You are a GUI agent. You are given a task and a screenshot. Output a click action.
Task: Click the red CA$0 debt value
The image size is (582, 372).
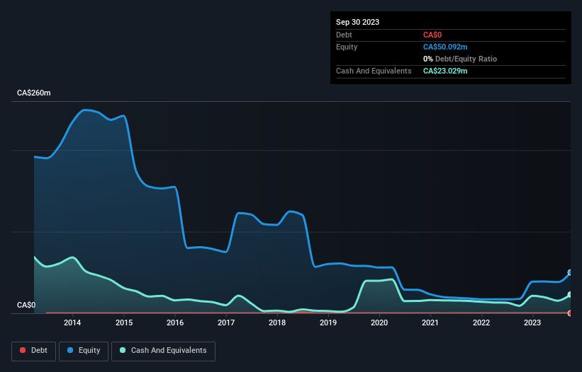432,35
